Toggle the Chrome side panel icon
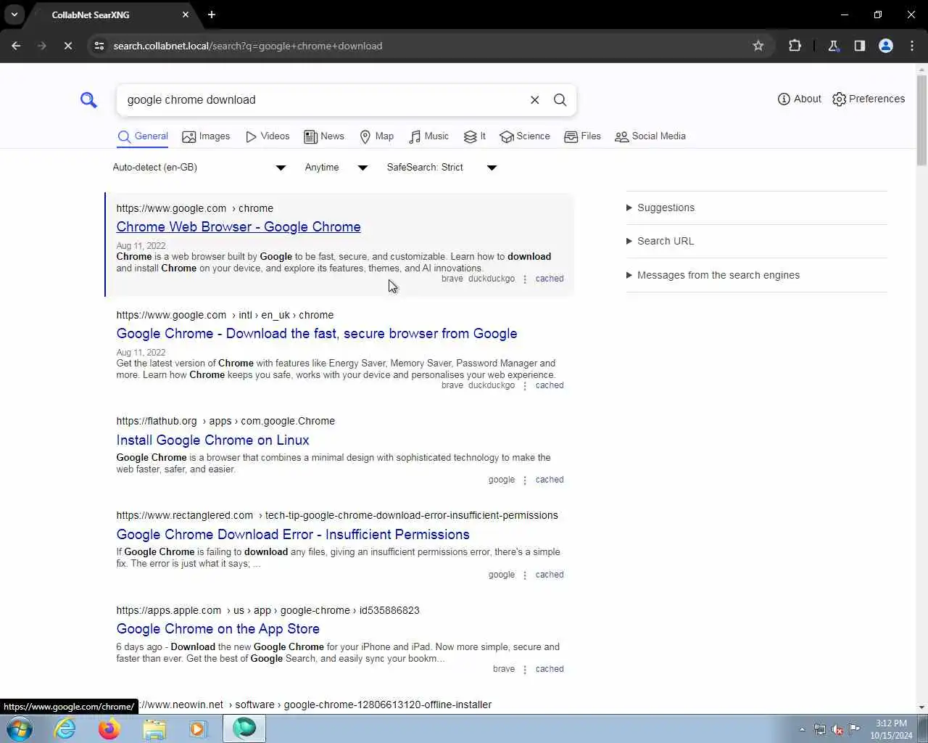Screen dimensions: 928x743 tap(860, 46)
